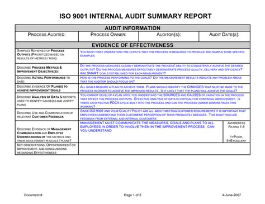This screenshot has width=265, height=204.
Task: Click the ISO 9001 Internal Audit Summary Report title
Action: 135,16
